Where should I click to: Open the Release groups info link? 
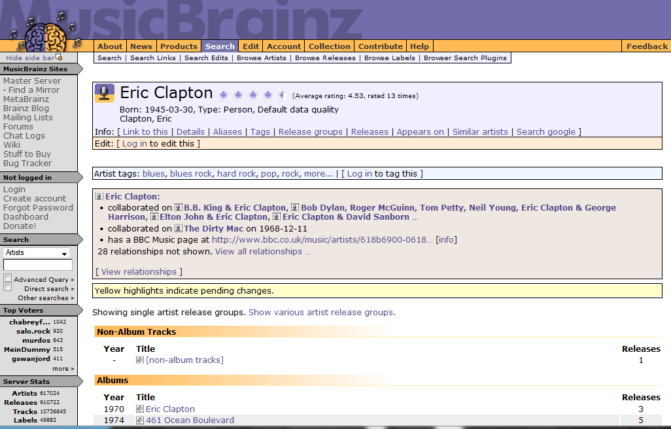point(311,131)
